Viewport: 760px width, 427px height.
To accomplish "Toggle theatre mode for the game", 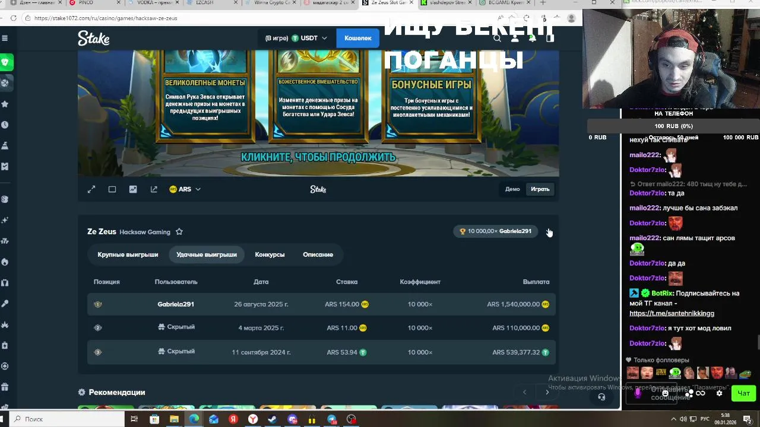I will [x=112, y=189].
